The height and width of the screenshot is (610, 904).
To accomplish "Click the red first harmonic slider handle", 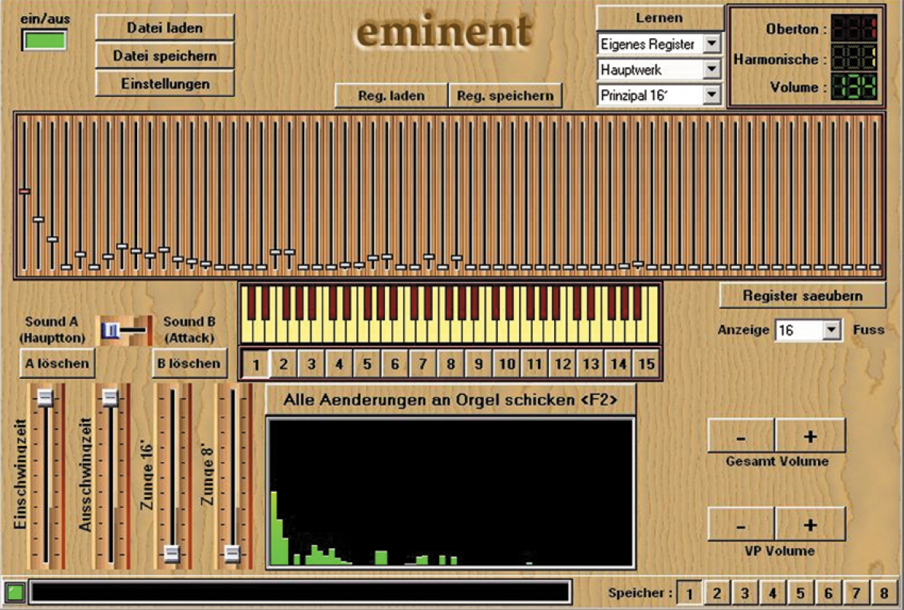I will pyautogui.click(x=24, y=191).
